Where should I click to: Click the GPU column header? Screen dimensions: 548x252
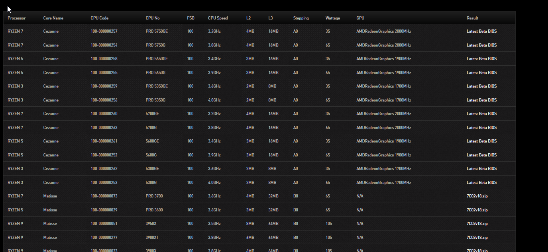pos(360,18)
